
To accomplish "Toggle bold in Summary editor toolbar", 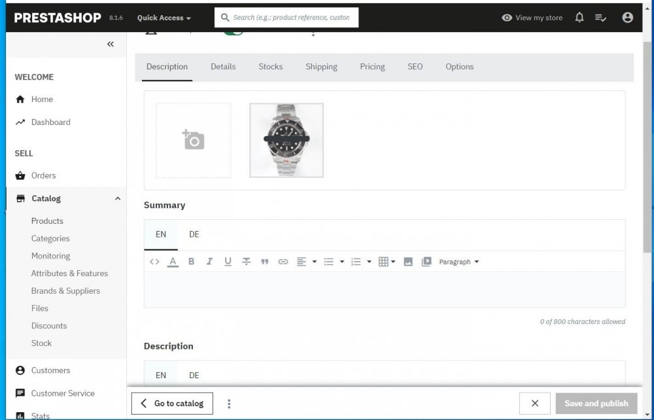I will coord(191,262).
